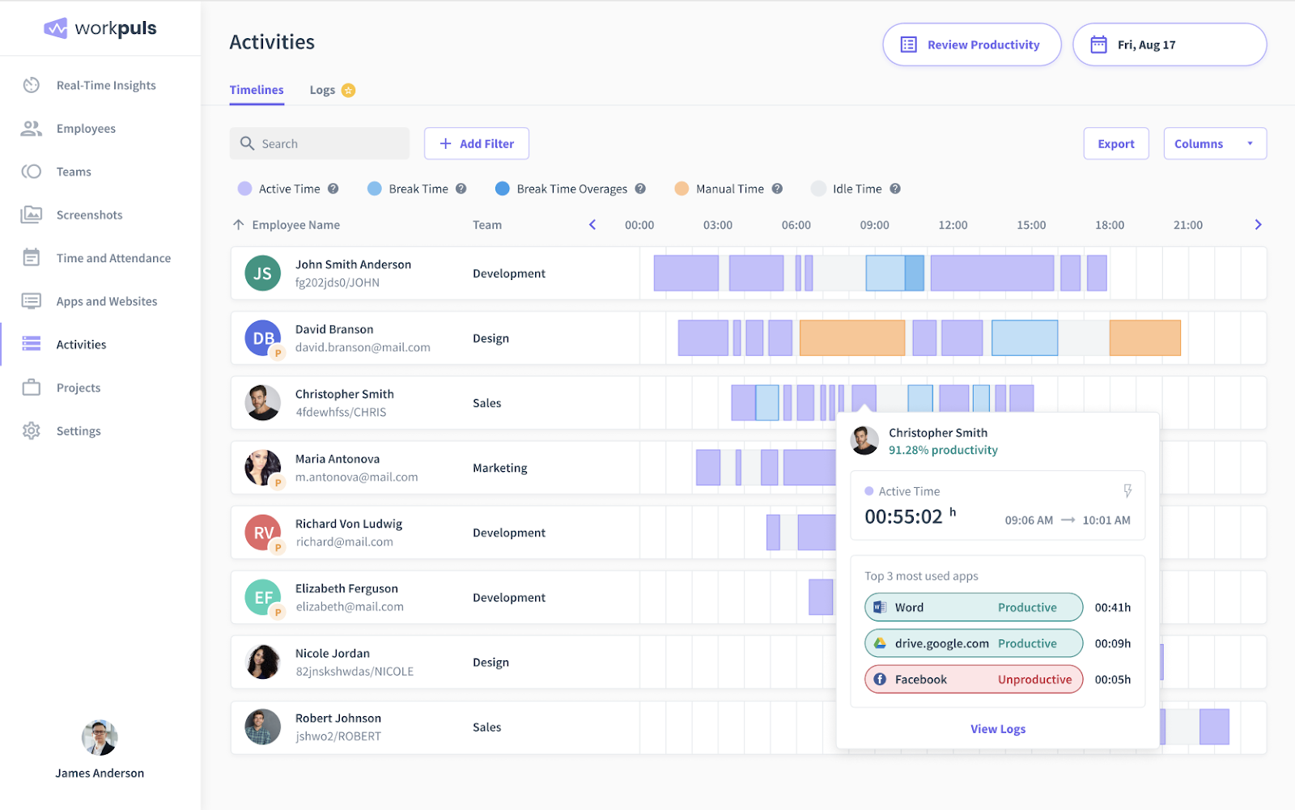Open Settings from the sidebar
The width and height of the screenshot is (1295, 810).
point(78,430)
